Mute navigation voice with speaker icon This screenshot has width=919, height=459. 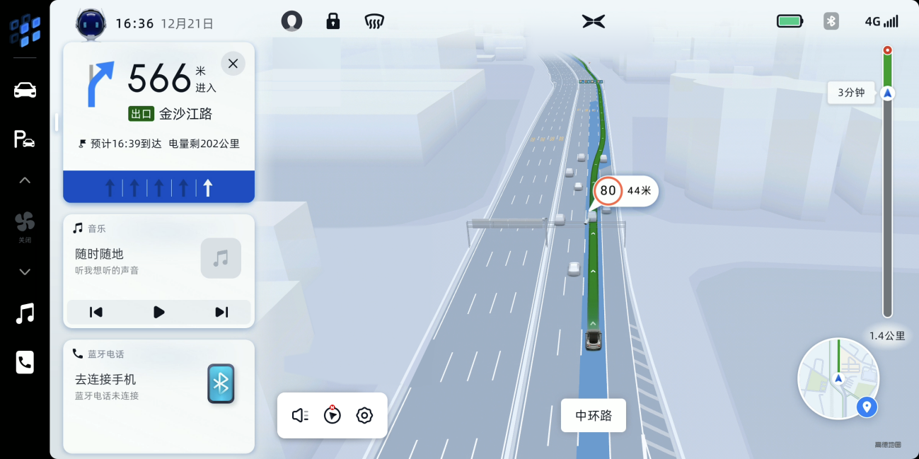pos(300,415)
